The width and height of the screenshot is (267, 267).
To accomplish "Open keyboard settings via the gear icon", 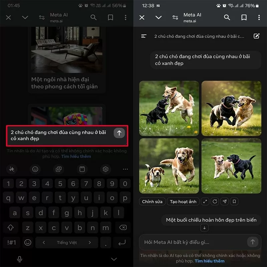I will (105, 169).
